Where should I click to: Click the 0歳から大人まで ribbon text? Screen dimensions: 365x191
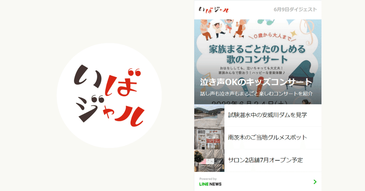click(271, 36)
